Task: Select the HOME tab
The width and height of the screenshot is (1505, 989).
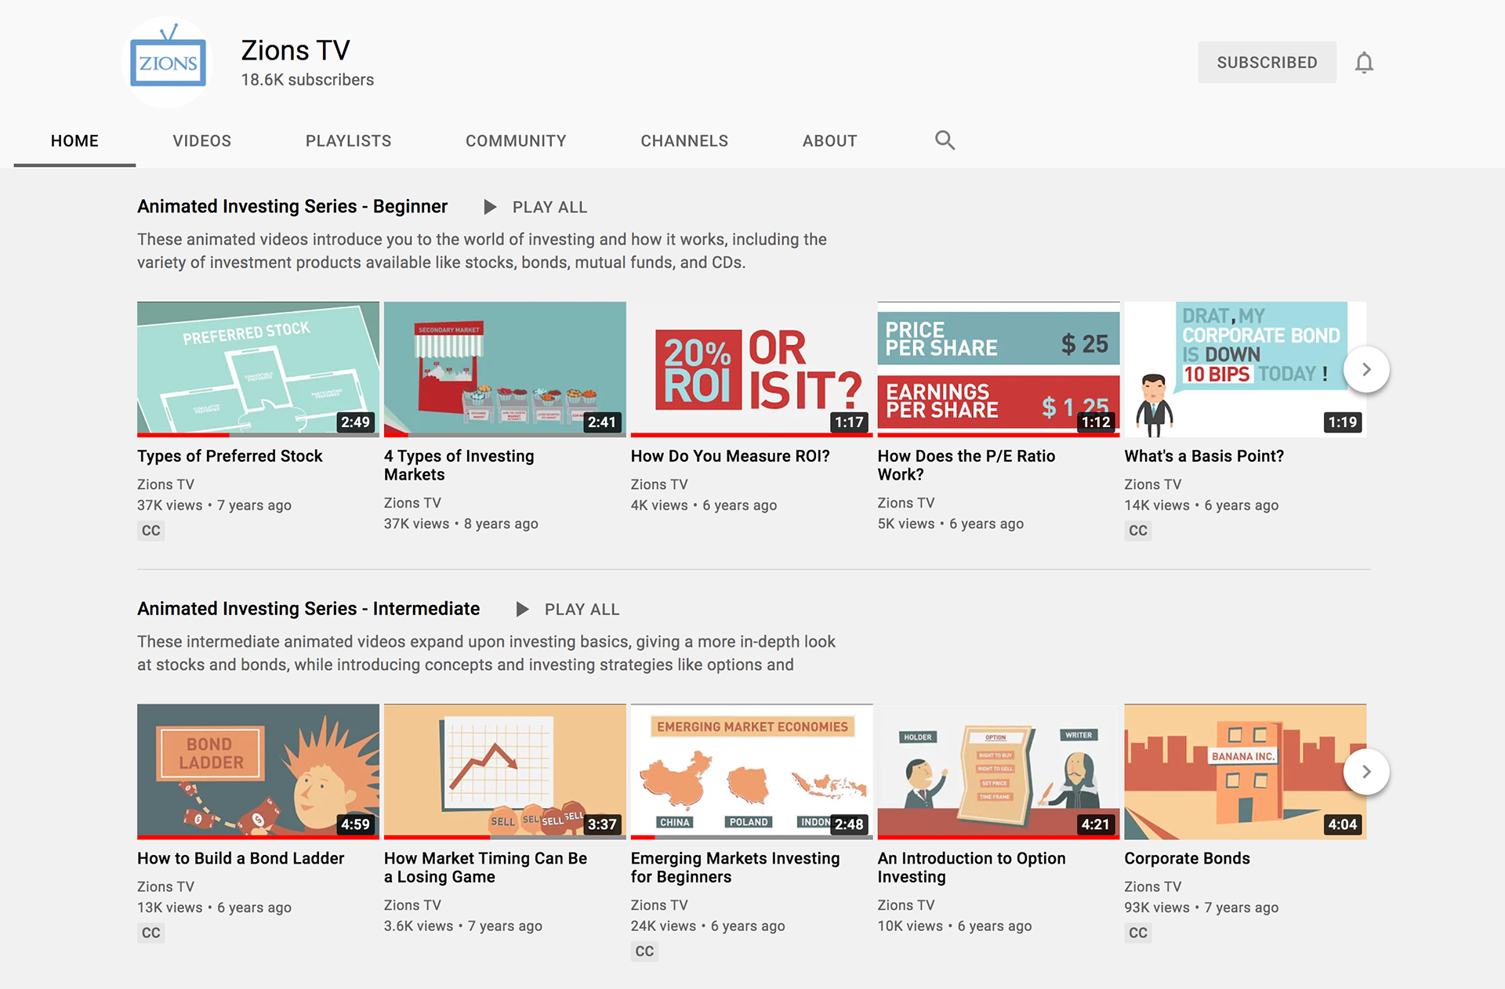Action: click(x=74, y=141)
